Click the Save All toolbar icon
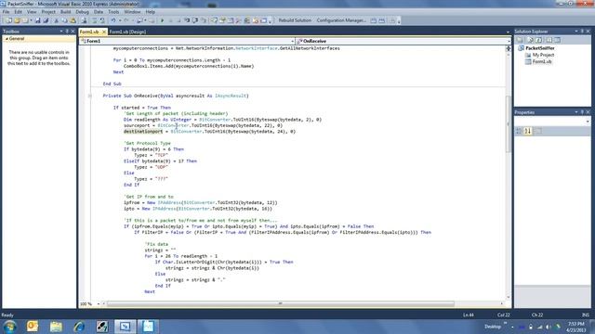Screen dimensions: 595x334 point(46,20)
